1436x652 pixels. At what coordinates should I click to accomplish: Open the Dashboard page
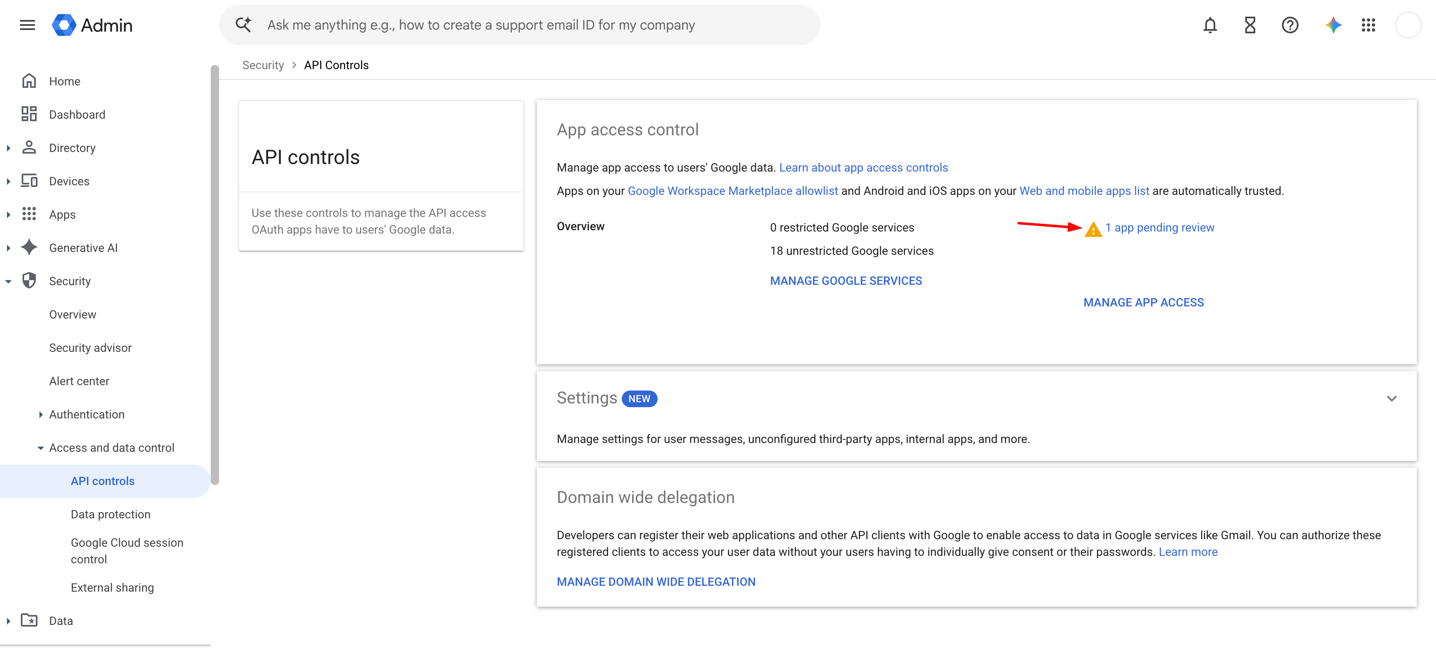(77, 114)
